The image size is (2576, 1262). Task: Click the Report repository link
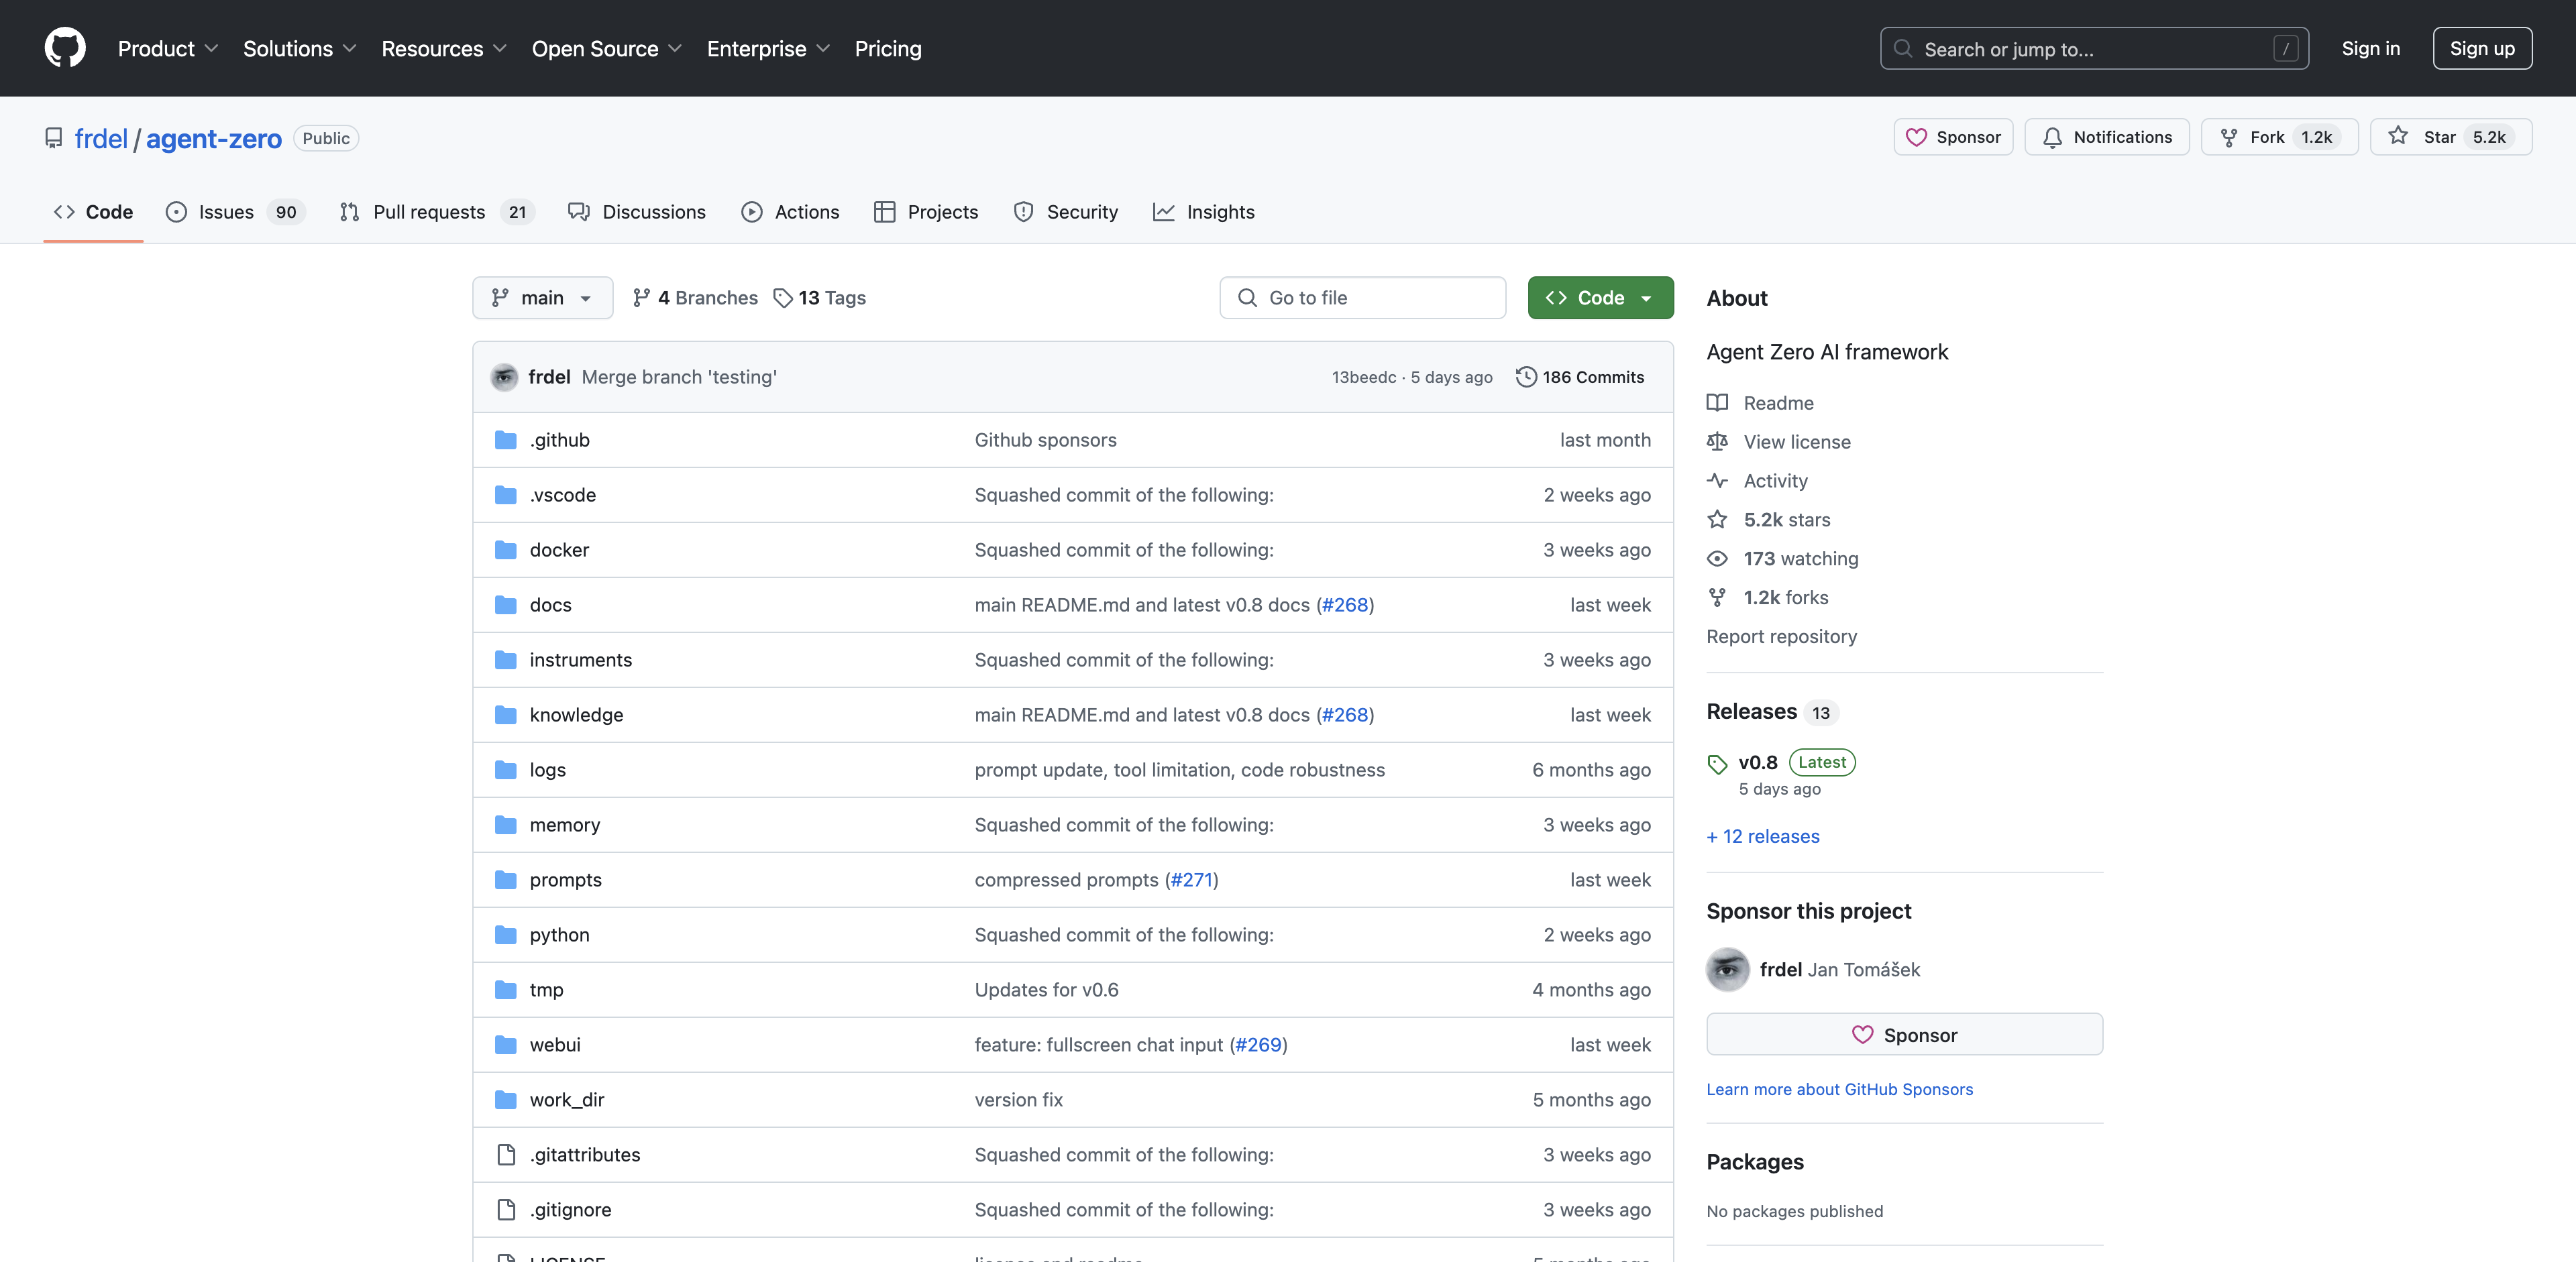pos(1781,636)
